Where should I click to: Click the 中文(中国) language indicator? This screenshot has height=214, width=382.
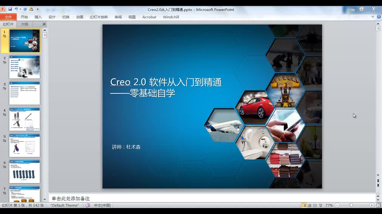point(102,205)
